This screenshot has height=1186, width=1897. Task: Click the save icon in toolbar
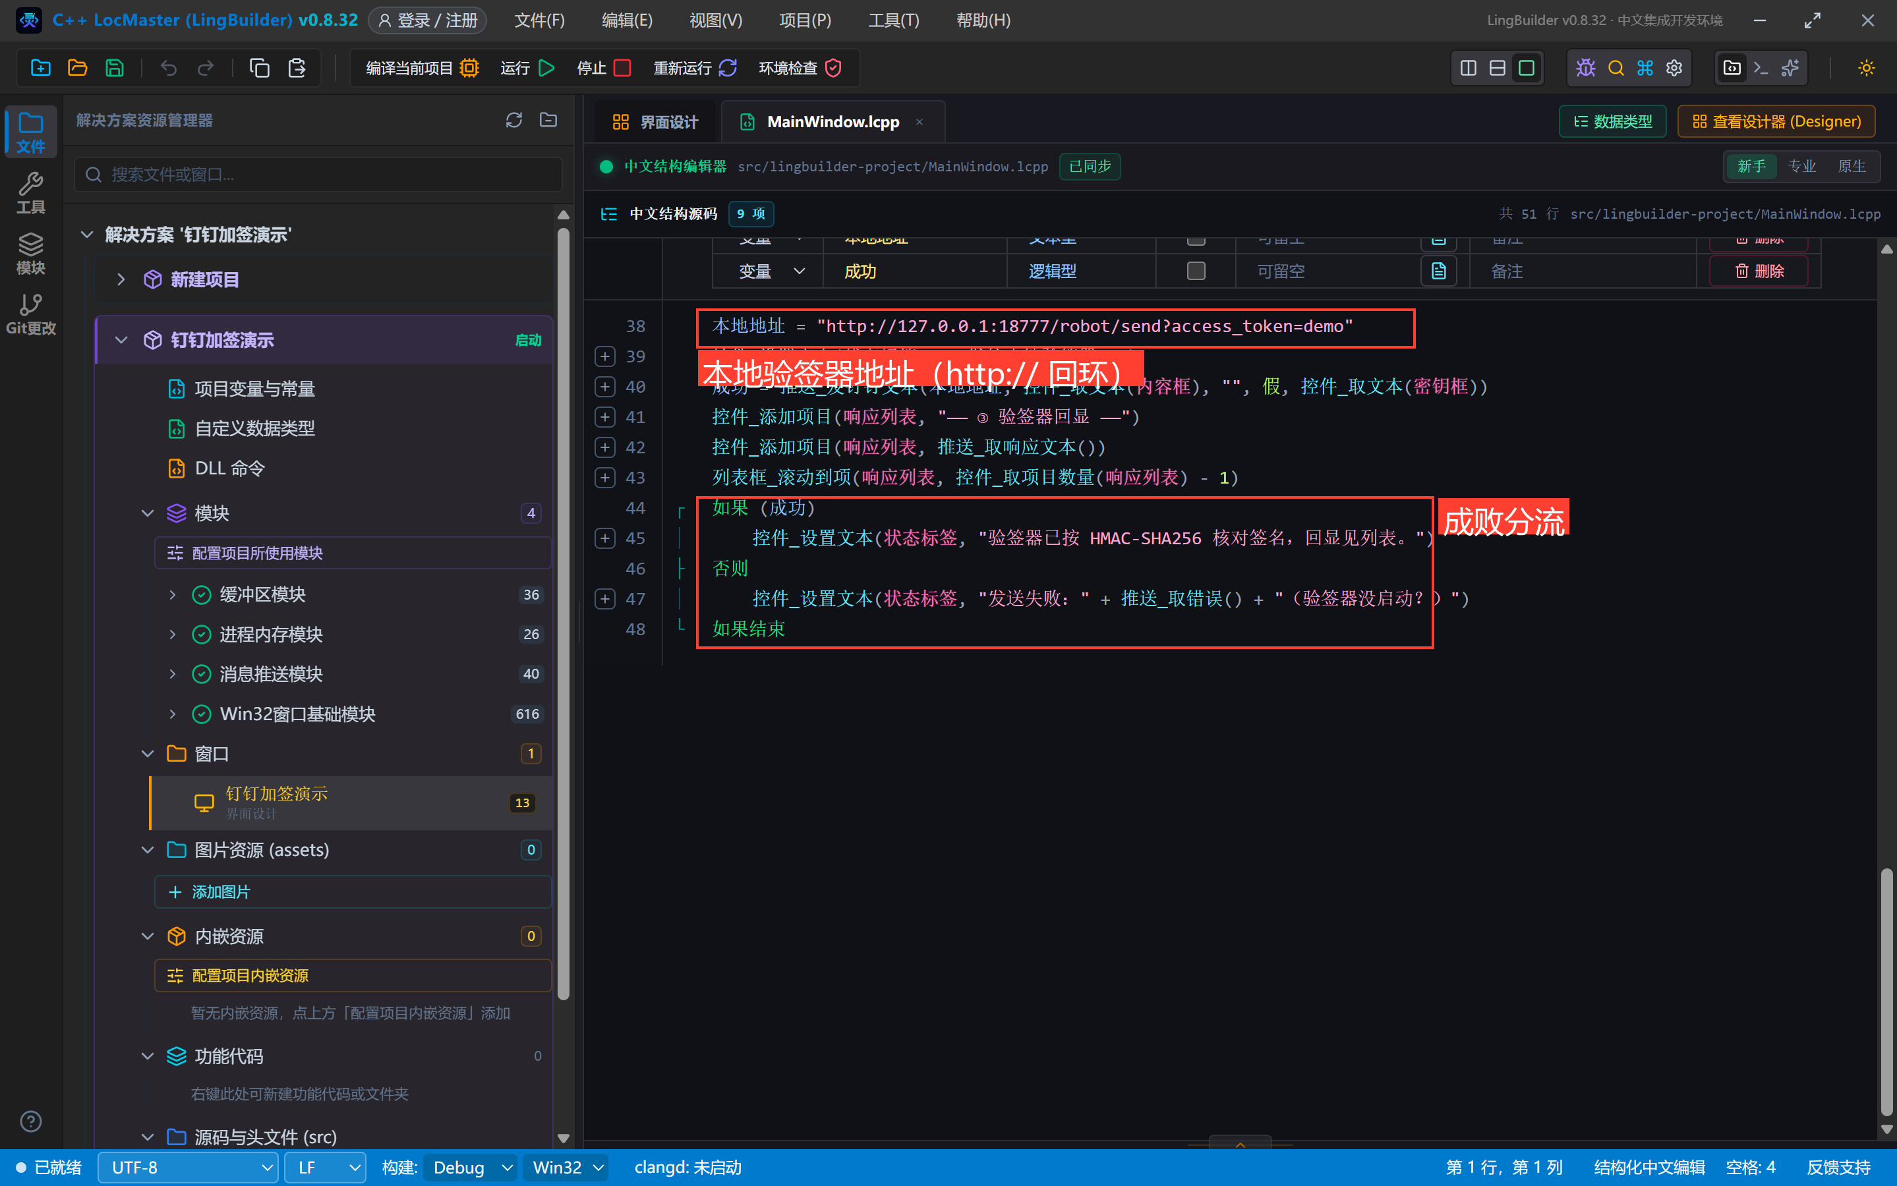[x=115, y=69]
